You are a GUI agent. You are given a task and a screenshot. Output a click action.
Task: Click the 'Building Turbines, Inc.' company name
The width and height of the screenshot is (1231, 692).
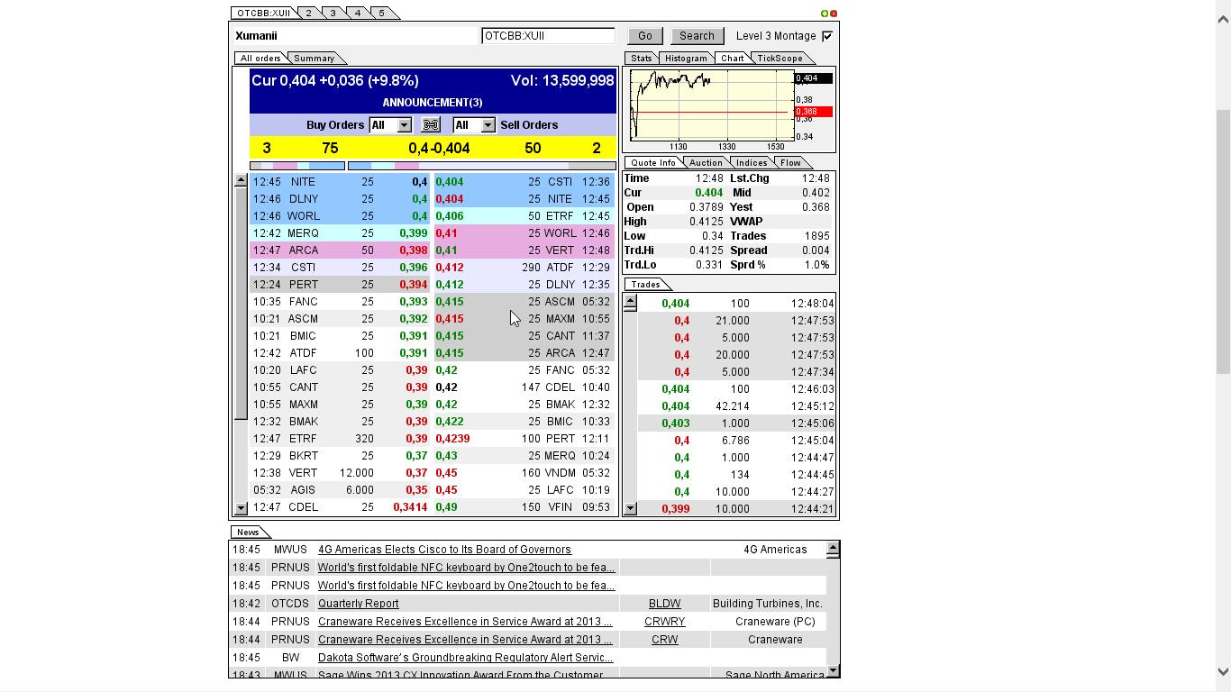[768, 604]
